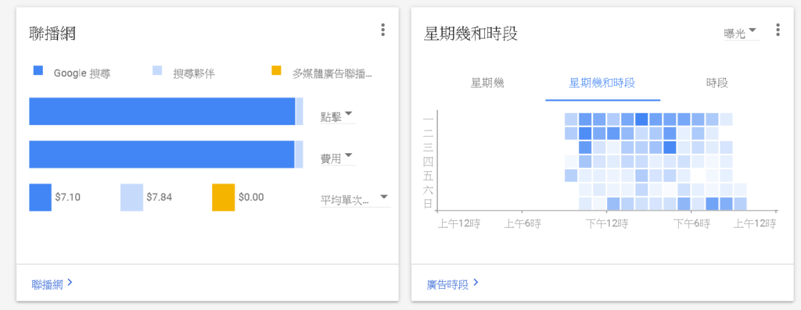Viewport: 801px width, 310px height.
Task: Switch to the 星期幾 tab
Action: coord(487,83)
